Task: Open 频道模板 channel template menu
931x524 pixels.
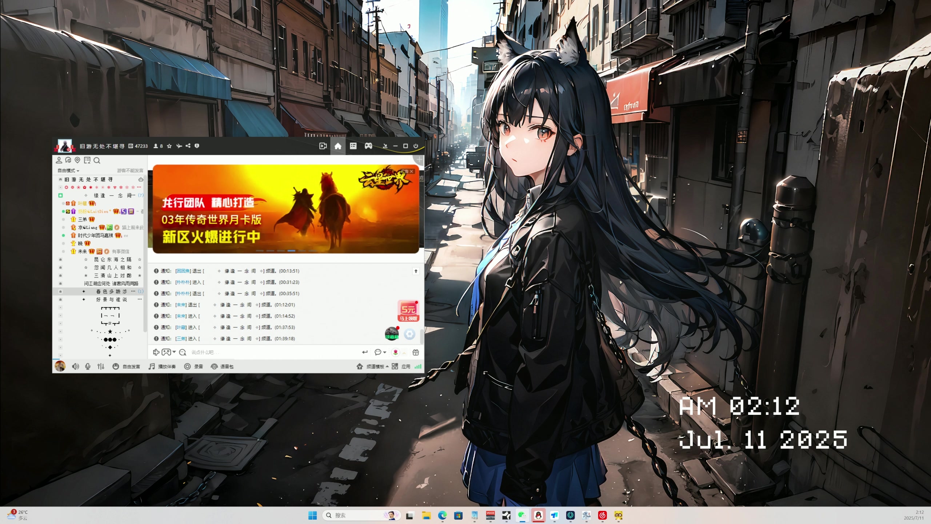Action: click(373, 366)
